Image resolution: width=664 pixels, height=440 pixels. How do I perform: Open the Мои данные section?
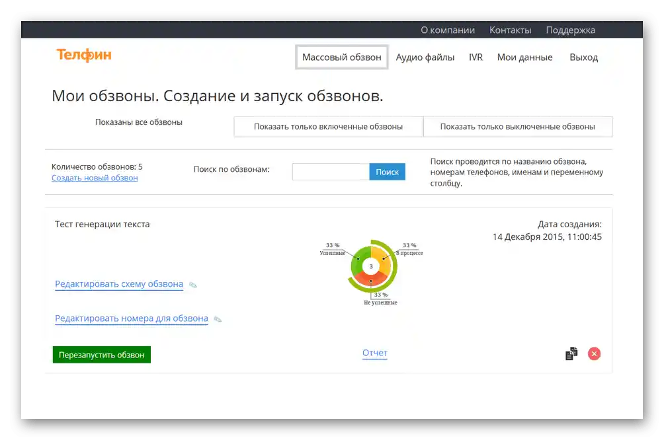(x=524, y=57)
